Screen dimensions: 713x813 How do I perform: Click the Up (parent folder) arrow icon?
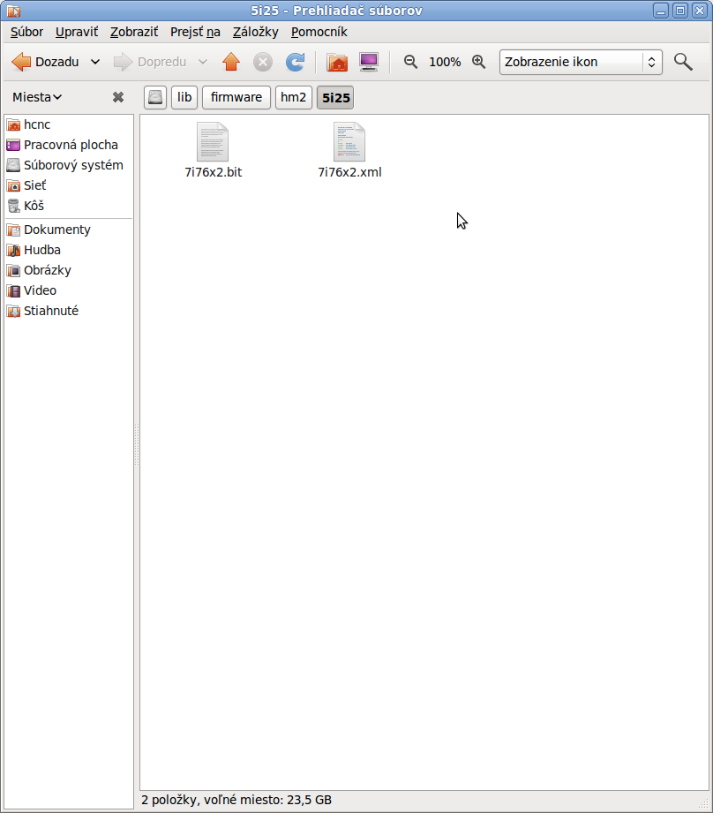[x=231, y=62]
